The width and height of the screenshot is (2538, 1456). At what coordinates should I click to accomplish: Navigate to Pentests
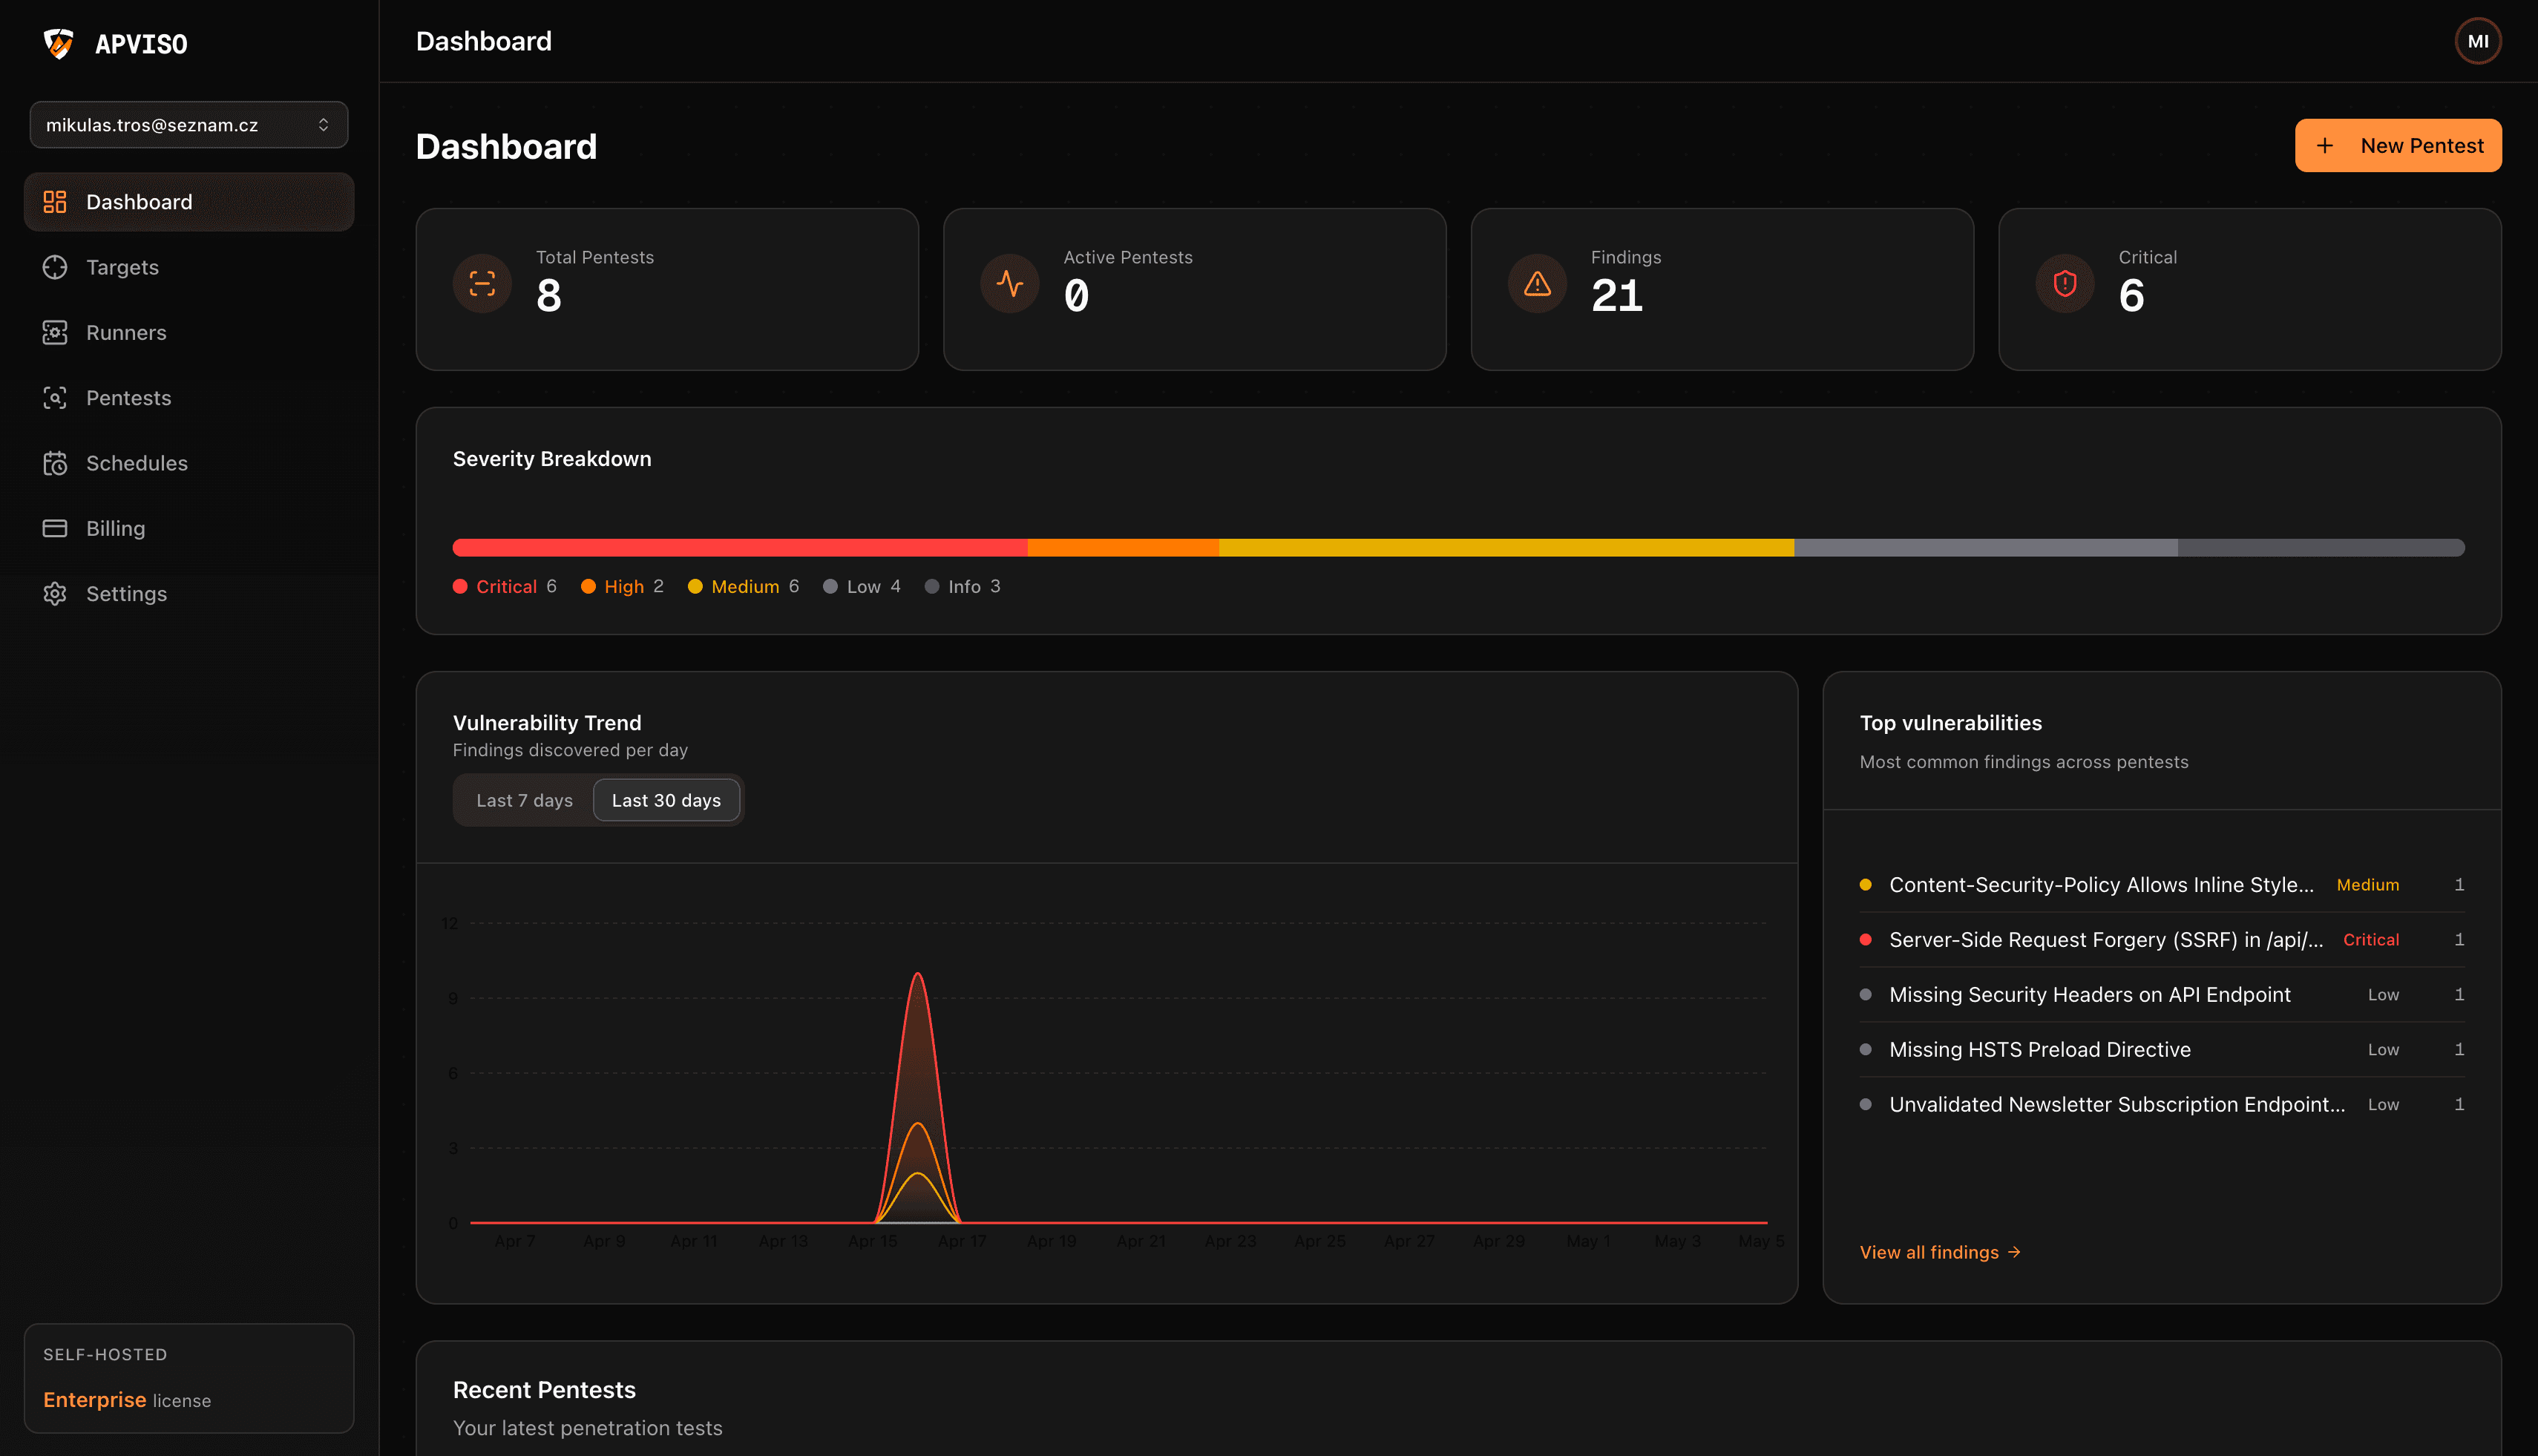coord(189,398)
